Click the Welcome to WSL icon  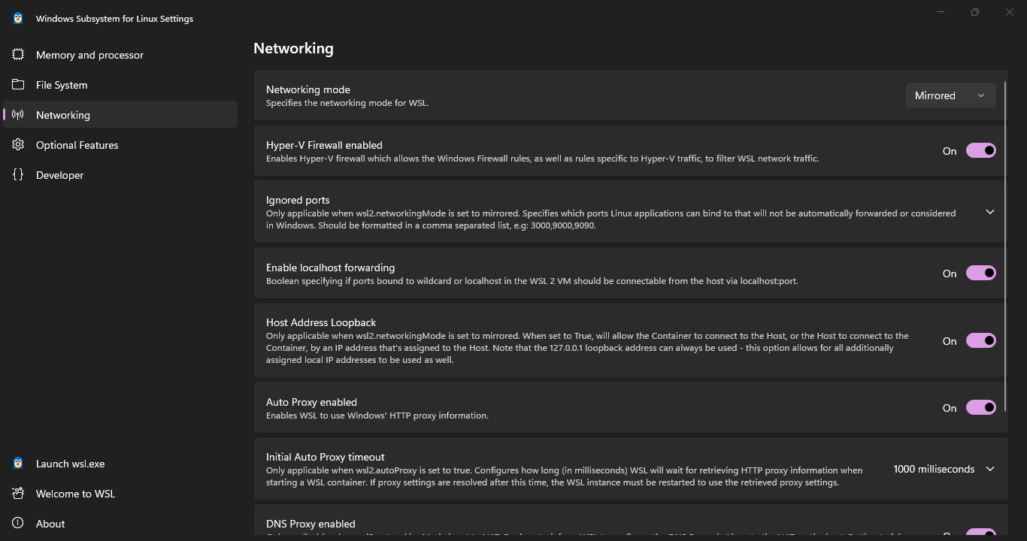tap(18, 494)
